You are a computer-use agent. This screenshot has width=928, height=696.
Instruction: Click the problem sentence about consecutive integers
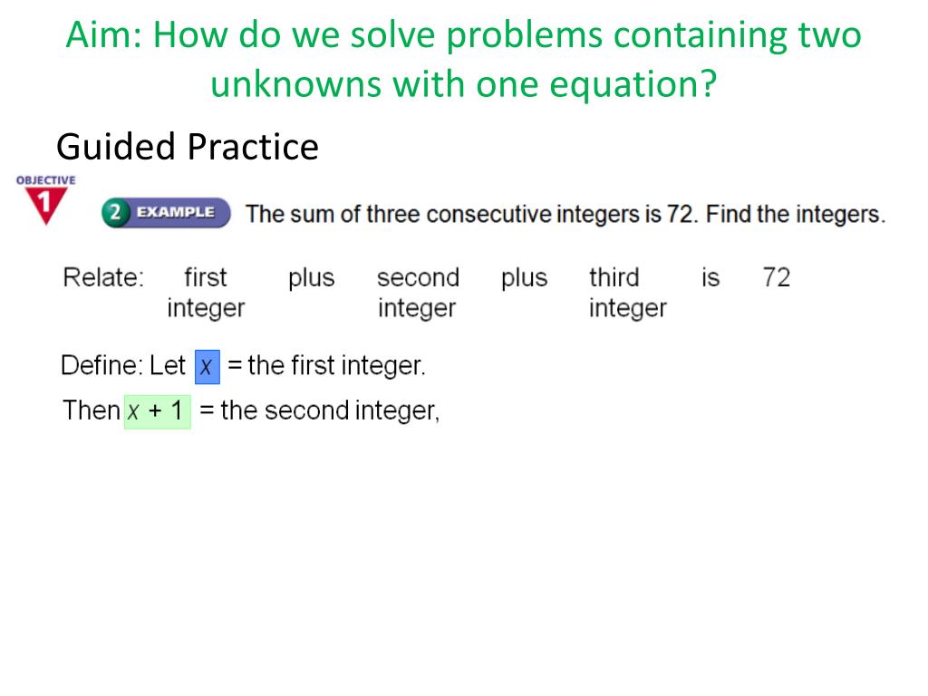click(x=565, y=214)
